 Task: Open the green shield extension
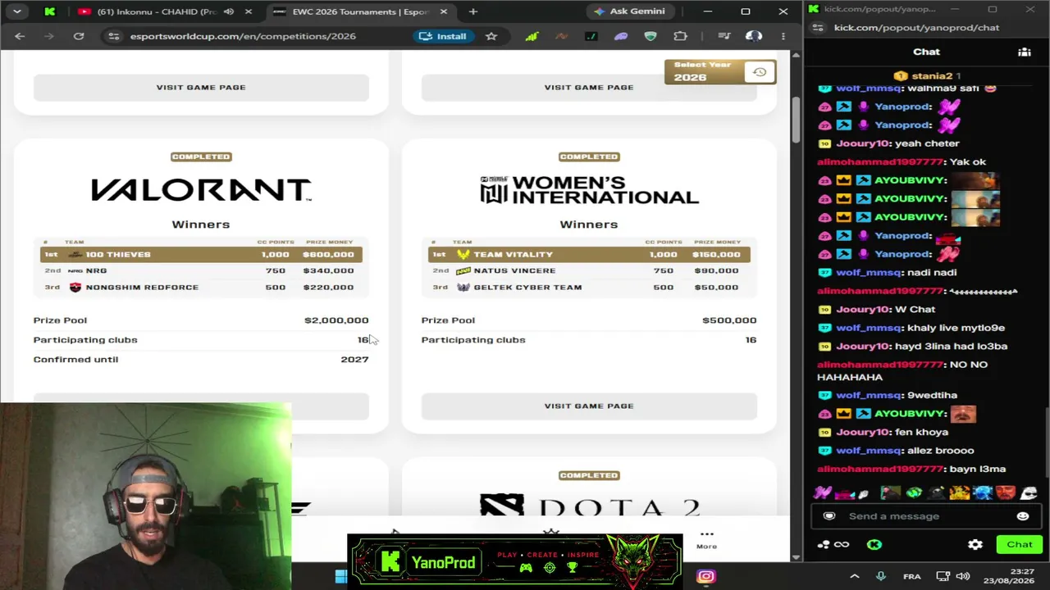[x=651, y=36]
